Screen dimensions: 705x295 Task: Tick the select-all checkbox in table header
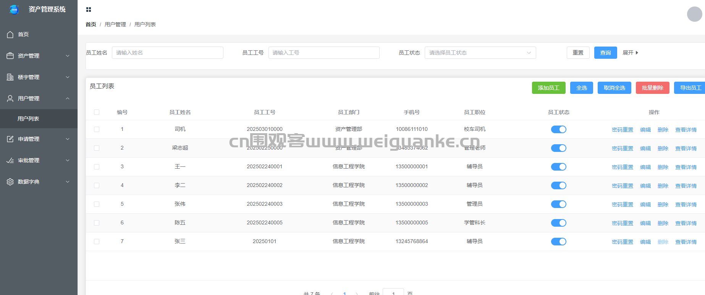point(97,112)
